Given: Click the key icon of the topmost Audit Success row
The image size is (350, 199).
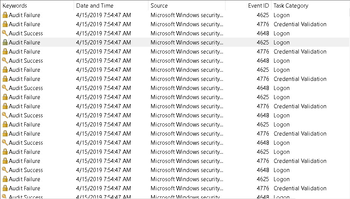Looking at the screenshot, I should coord(5,33).
